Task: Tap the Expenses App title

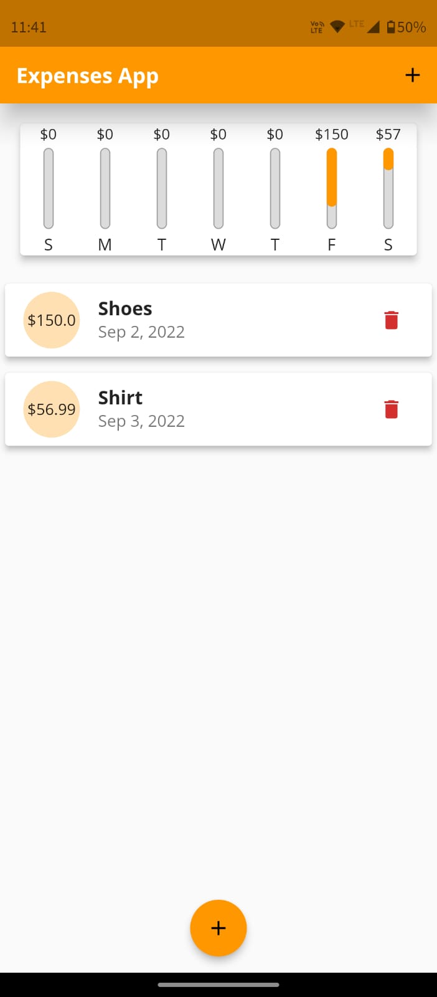Action: [x=87, y=75]
